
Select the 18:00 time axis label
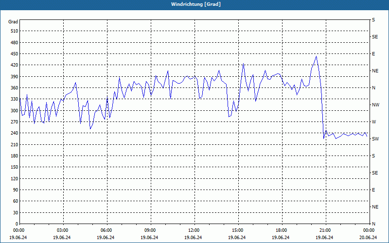click(283, 230)
